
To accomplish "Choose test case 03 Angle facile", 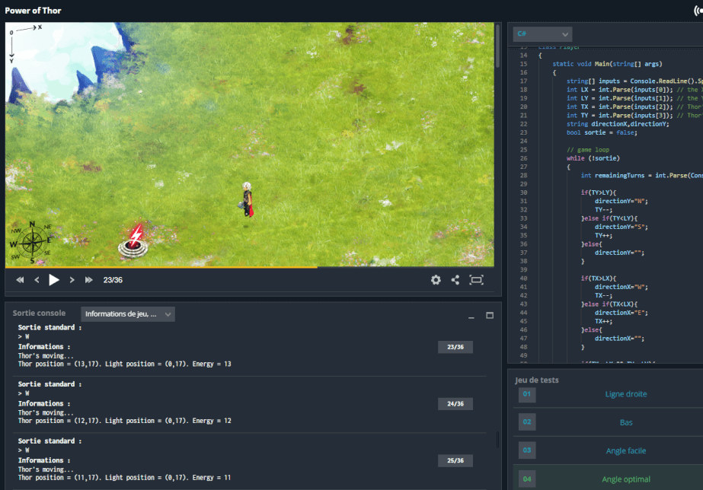I will (x=626, y=451).
